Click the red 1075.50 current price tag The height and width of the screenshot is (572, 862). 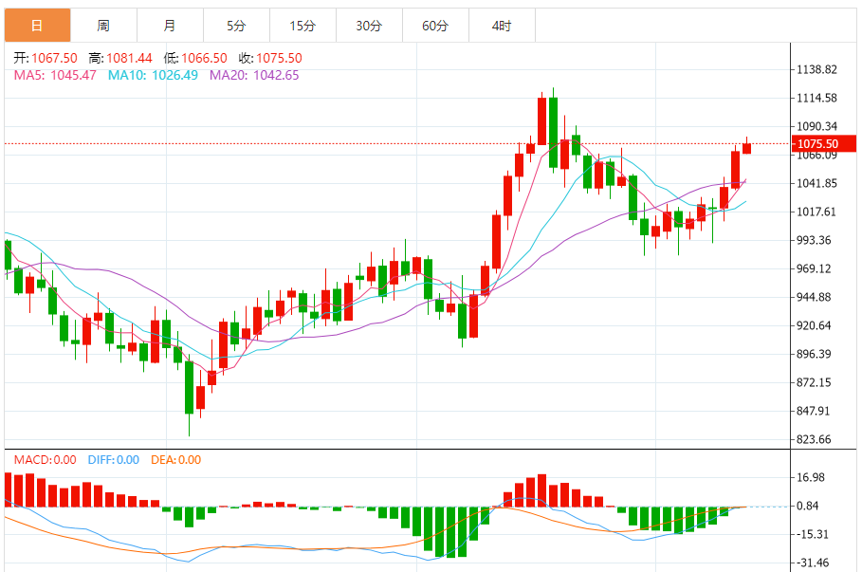(823, 143)
